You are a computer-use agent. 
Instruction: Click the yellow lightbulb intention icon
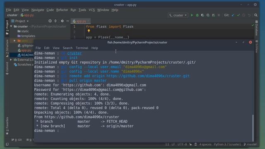89,31
